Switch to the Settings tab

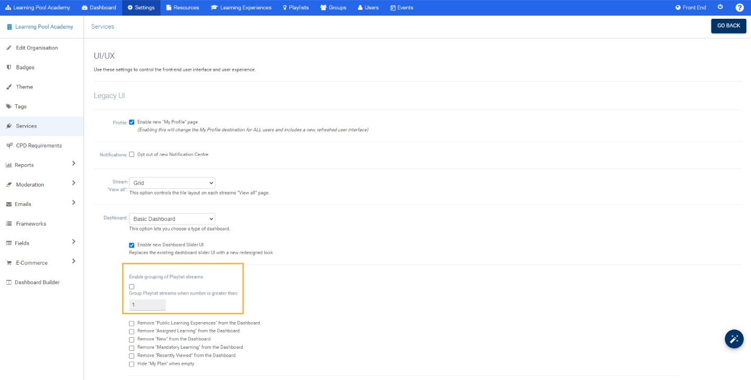(x=140, y=7)
